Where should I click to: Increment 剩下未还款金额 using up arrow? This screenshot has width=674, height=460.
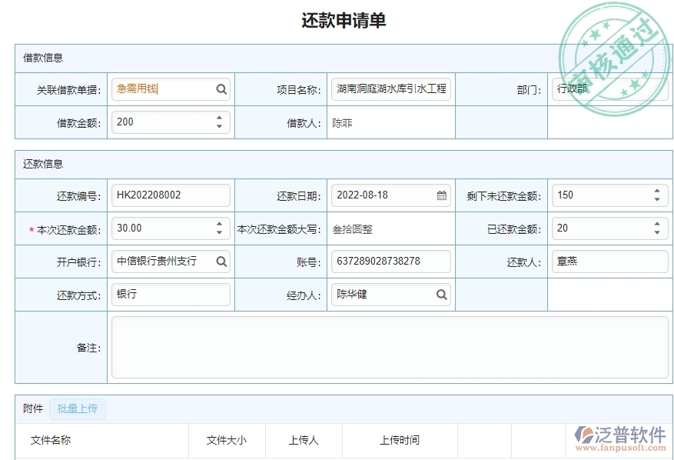[x=658, y=191]
